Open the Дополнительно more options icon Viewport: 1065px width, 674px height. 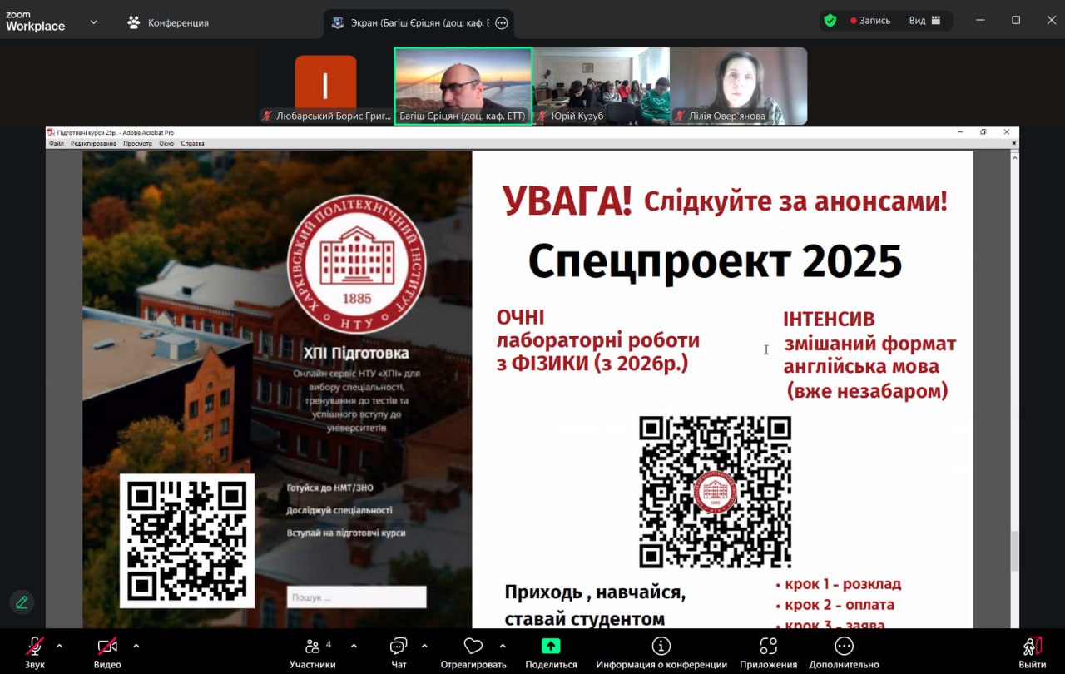pos(844,647)
